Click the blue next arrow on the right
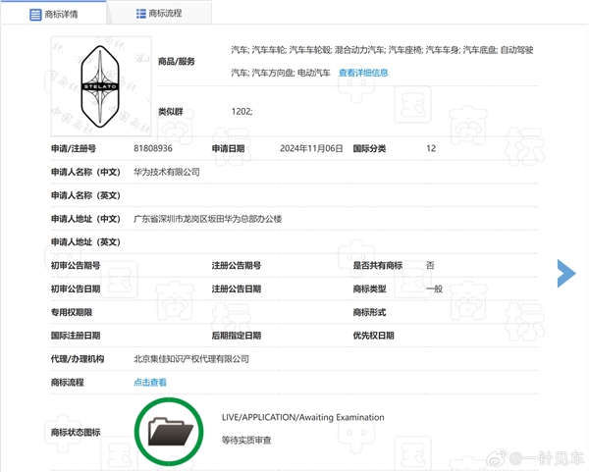The image size is (589, 472). [x=566, y=274]
